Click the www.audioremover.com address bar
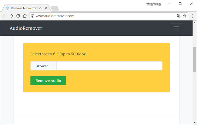197x125 pixels. 103,16
